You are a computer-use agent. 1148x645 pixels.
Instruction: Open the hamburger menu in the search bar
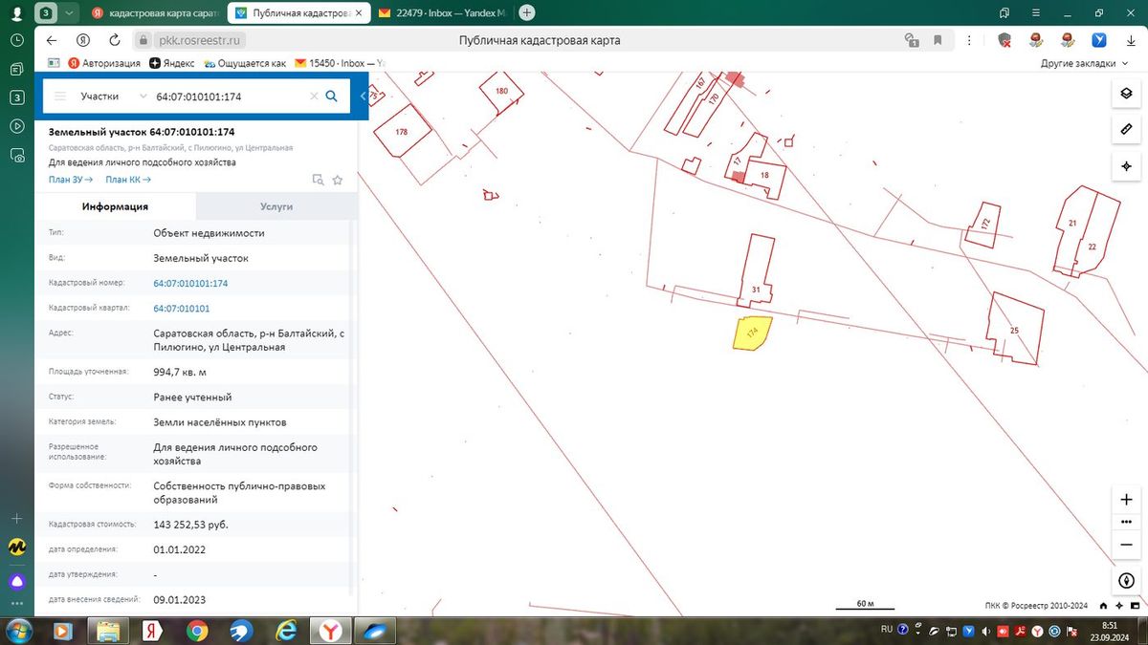[x=60, y=97]
